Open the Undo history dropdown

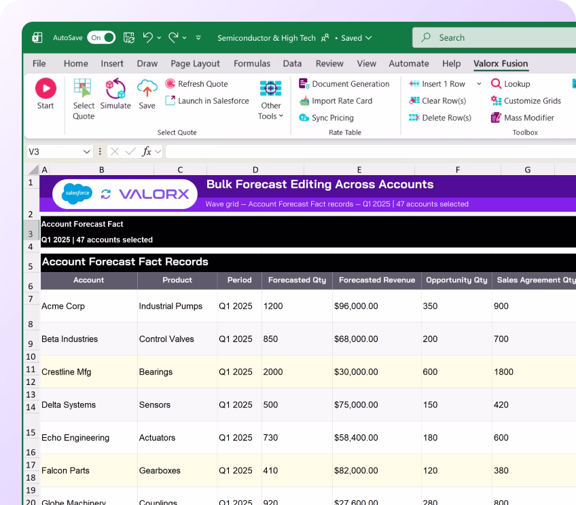(159, 38)
